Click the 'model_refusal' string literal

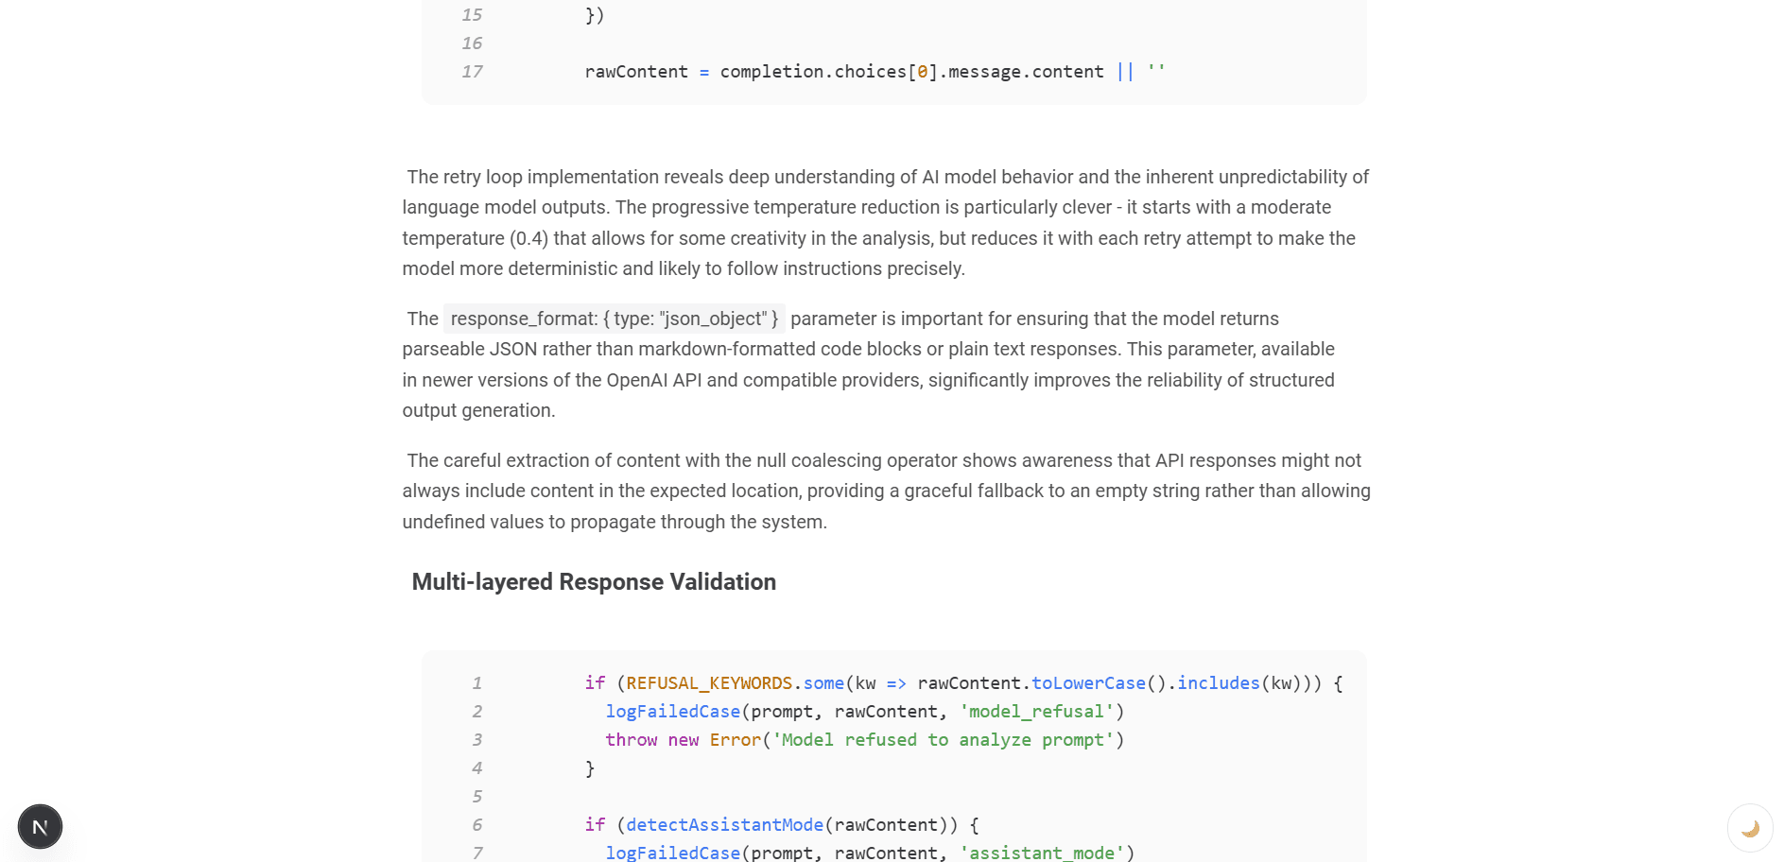pyautogui.click(x=1036, y=712)
